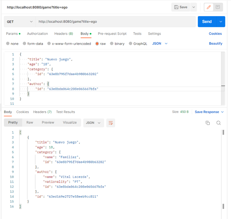
Task: Select the binary radio button
Action: 112,44
